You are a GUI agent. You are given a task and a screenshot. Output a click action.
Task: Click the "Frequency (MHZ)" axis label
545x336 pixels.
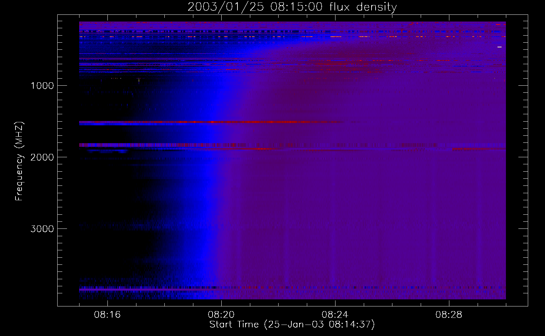click(20, 161)
